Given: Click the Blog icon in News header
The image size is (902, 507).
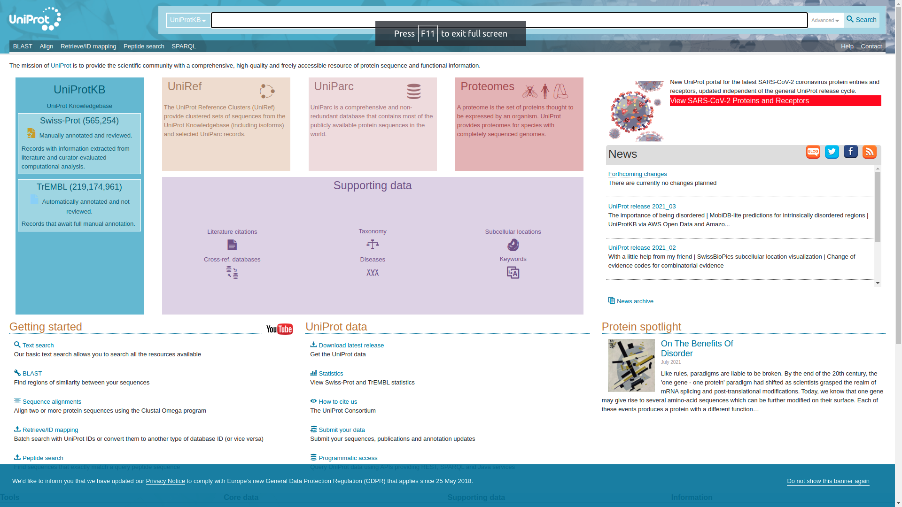Looking at the screenshot, I should (x=813, y=152).
